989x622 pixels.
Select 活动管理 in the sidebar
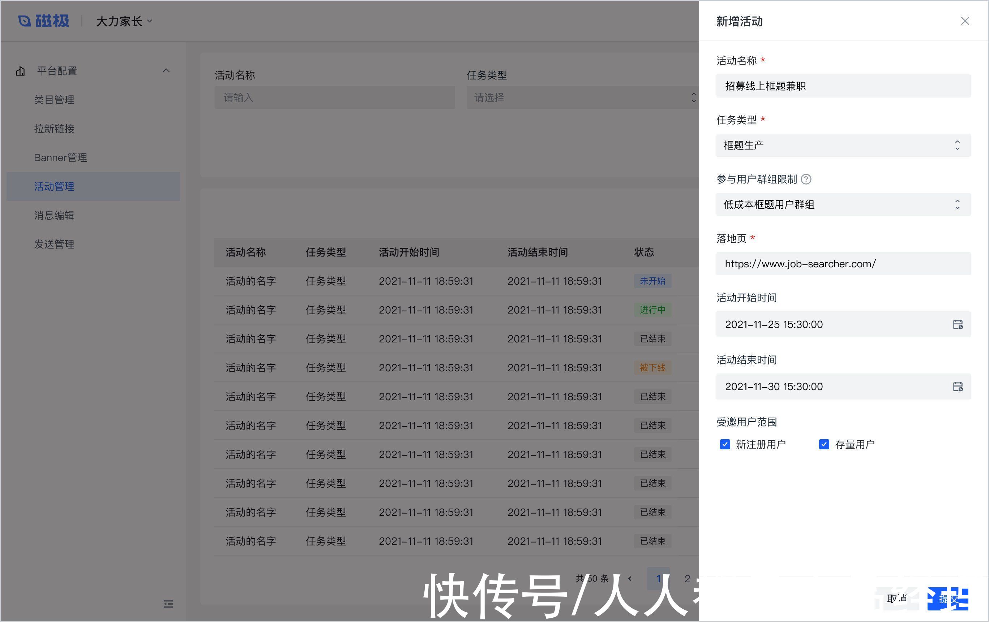click(x=93, y=186)
